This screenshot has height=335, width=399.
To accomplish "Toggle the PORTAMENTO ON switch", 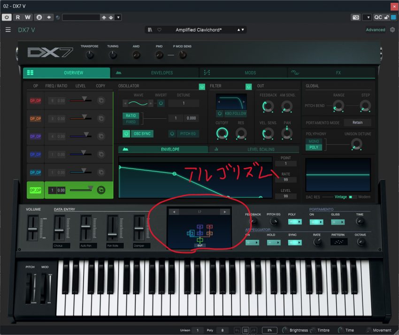I will tap(316, 222).
